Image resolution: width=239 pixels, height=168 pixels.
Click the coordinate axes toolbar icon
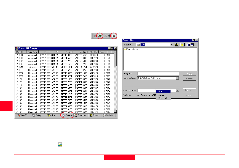click(105, 36)
